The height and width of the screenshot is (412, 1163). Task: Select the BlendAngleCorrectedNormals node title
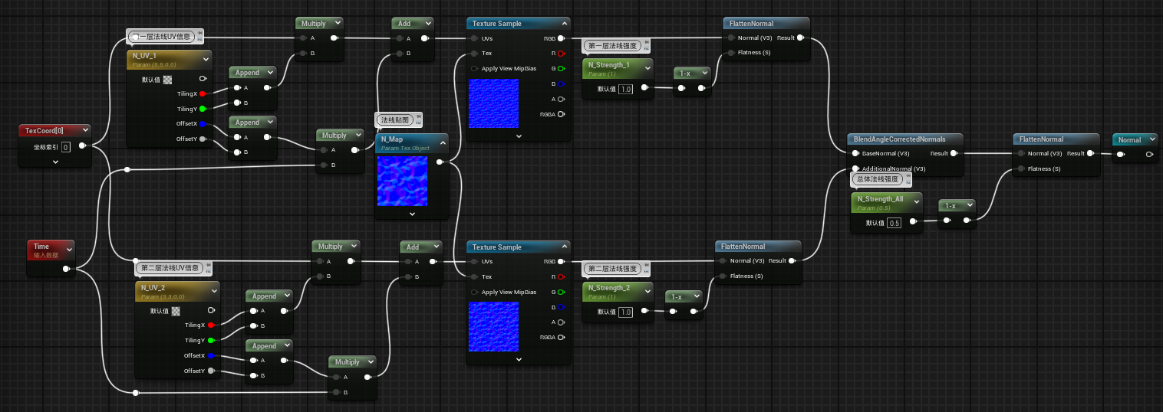point(899,139)
